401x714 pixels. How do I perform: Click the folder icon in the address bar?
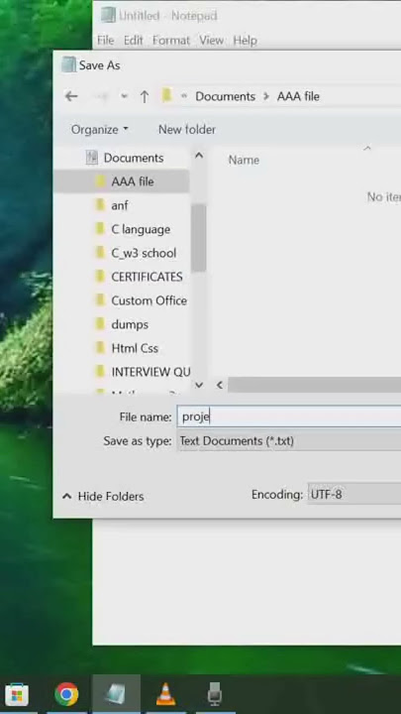[167, 95]
